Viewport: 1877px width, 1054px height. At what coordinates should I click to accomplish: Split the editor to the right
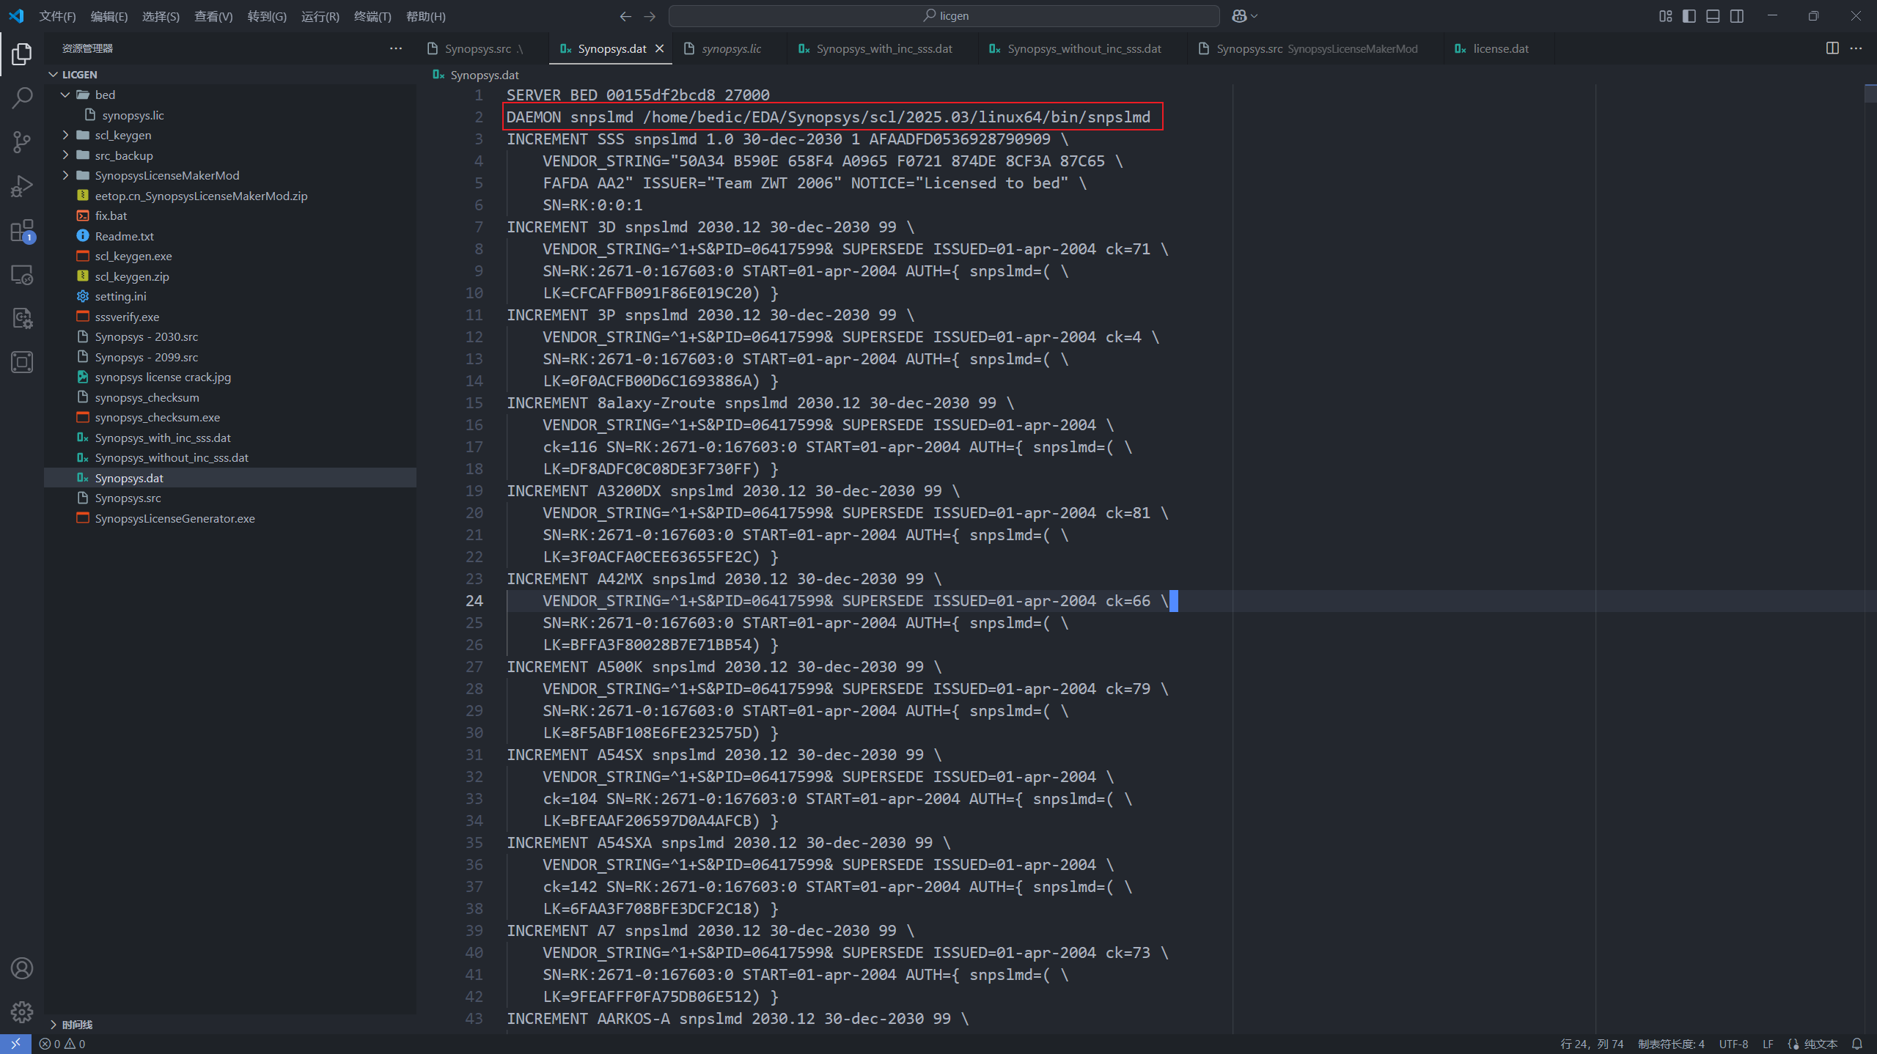tap(1832, 48)
